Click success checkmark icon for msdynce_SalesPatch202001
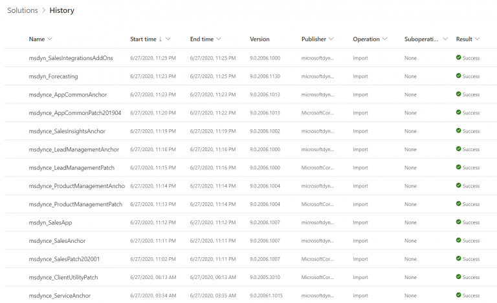The height and width of the screenshot is (303, 497). pos(458,258)
